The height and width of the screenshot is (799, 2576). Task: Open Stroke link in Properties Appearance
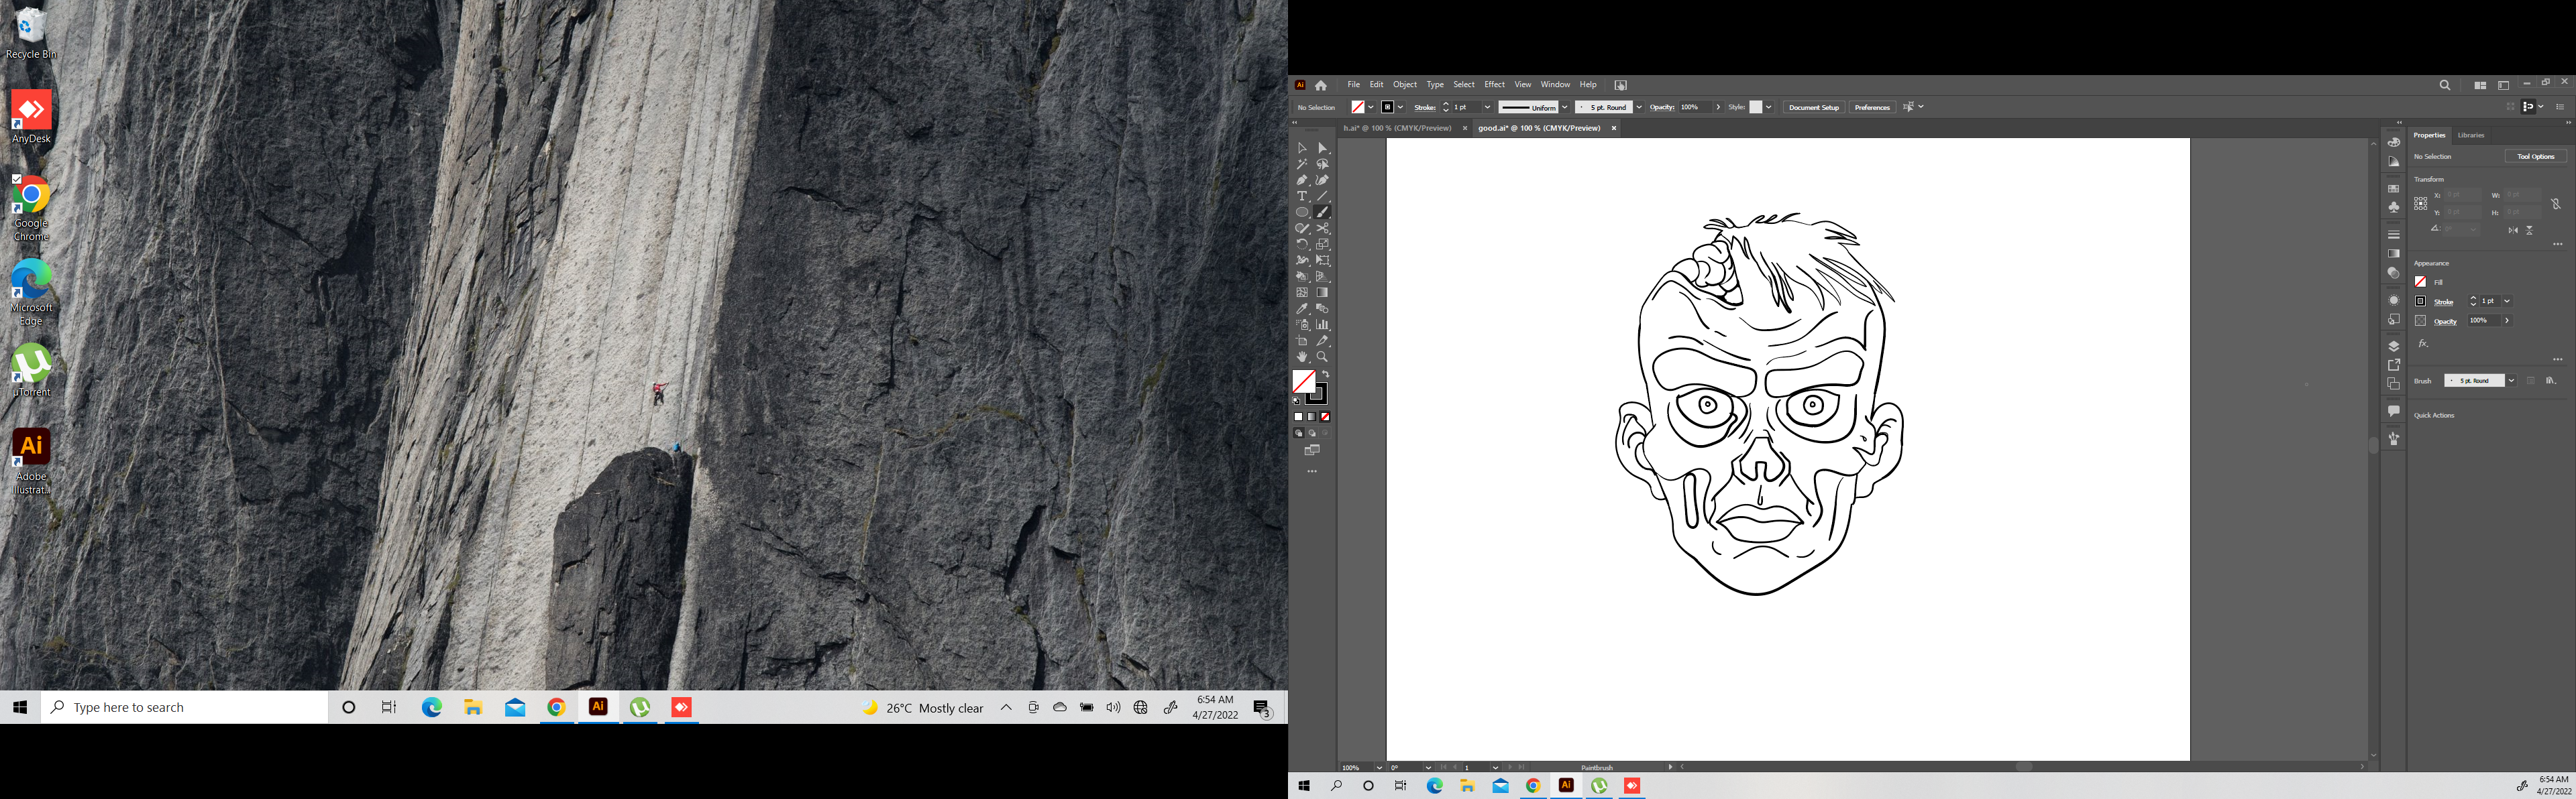coord(2443,302)
